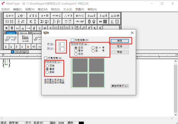
Task: Open the box templates palette
Action: pos(115,22)
